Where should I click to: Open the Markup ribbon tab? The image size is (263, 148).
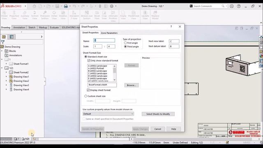pyautogui.click(x=43, y=28)
